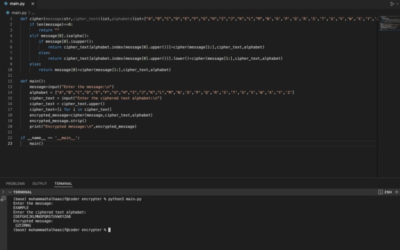Switch to the PROBLEMS panel tab
The width and height of the screenshot is (400, 250).
15,184
